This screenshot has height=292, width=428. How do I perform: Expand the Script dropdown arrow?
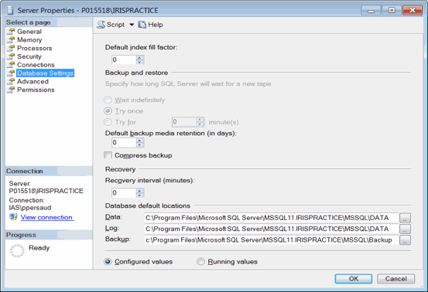coord(132,25)
